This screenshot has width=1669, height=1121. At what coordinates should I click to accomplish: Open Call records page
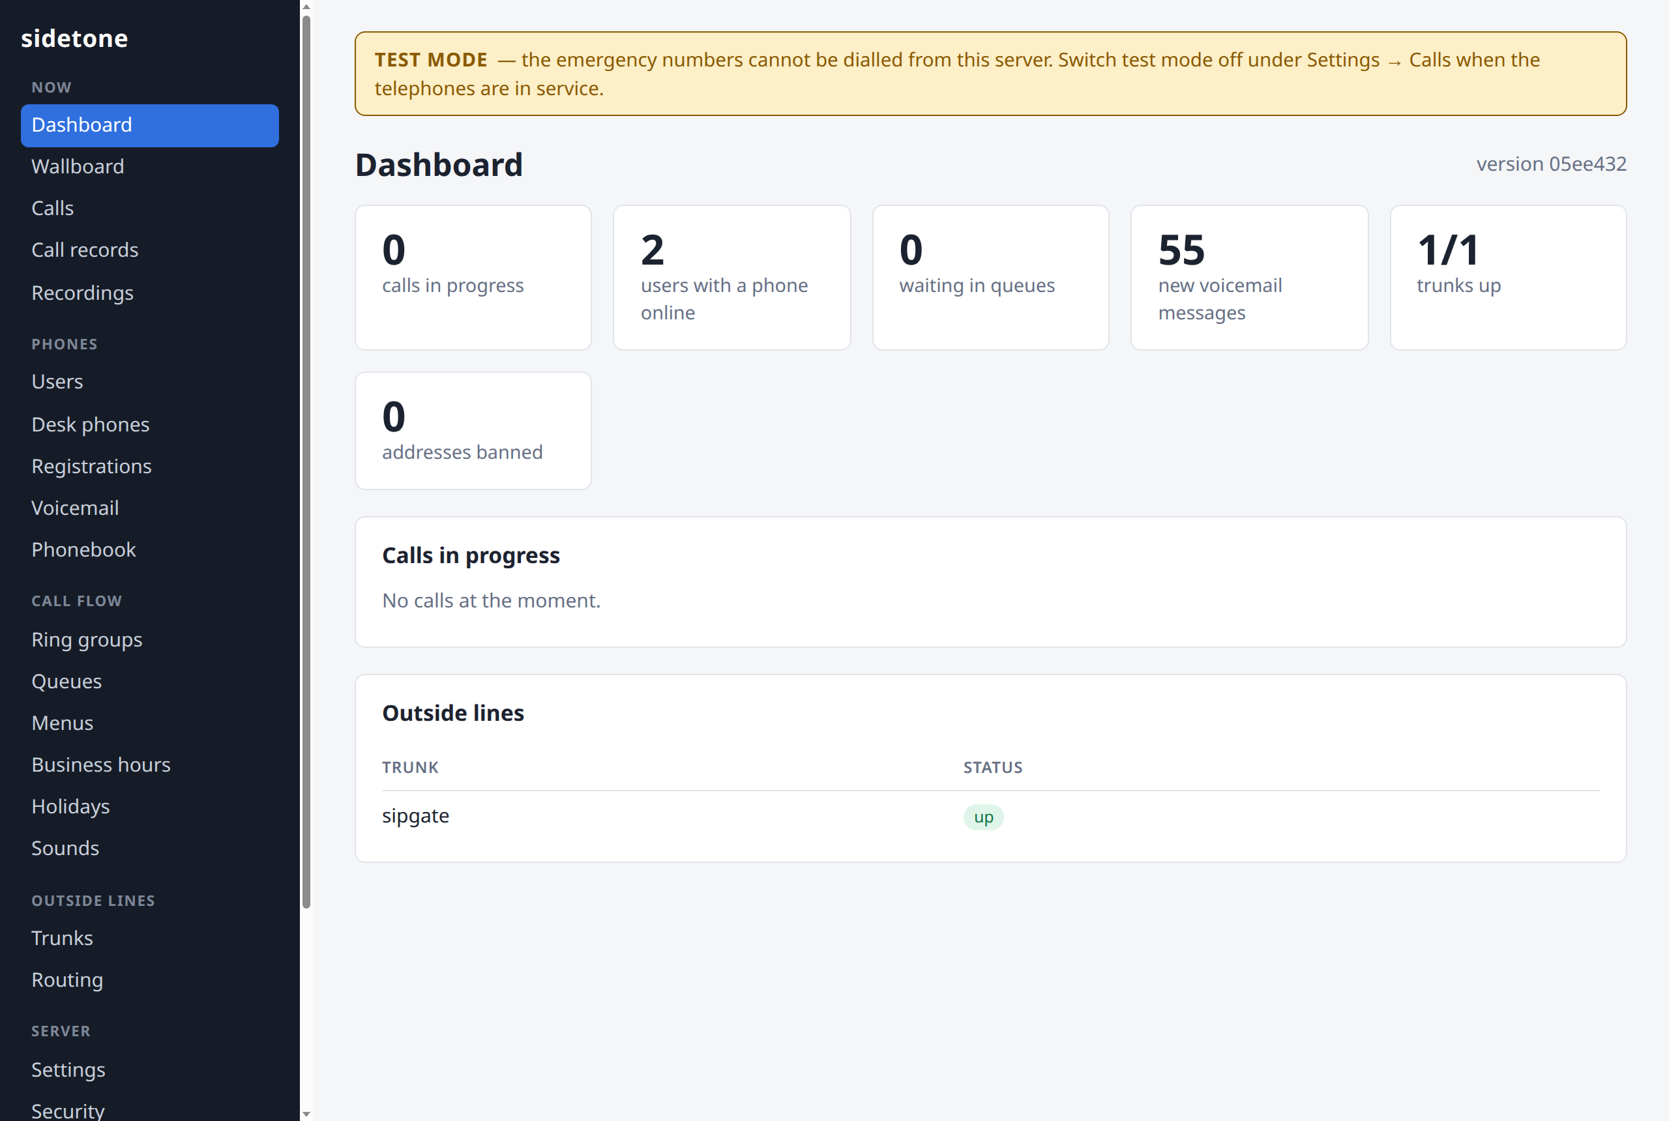(149, 250)
